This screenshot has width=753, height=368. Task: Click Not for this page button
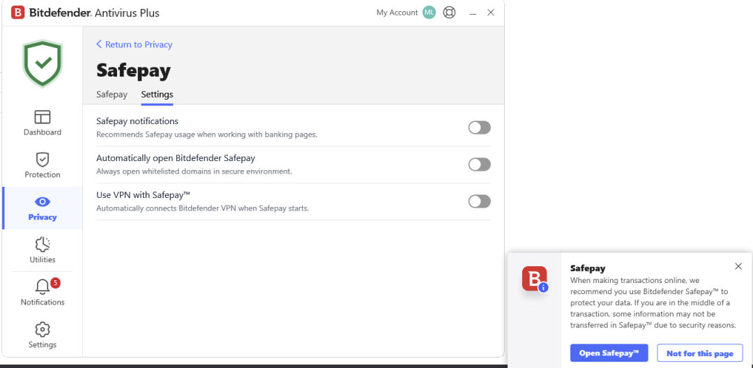tap(700, 353)
